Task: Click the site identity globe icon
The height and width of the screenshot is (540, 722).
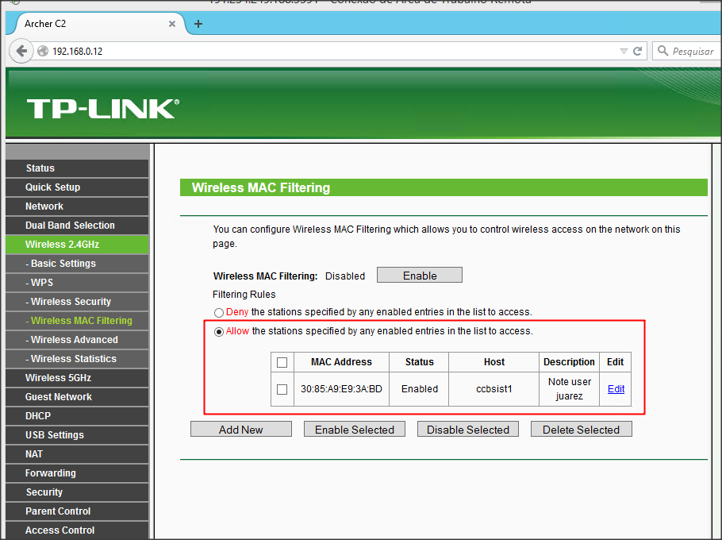Action: [43, 51]
